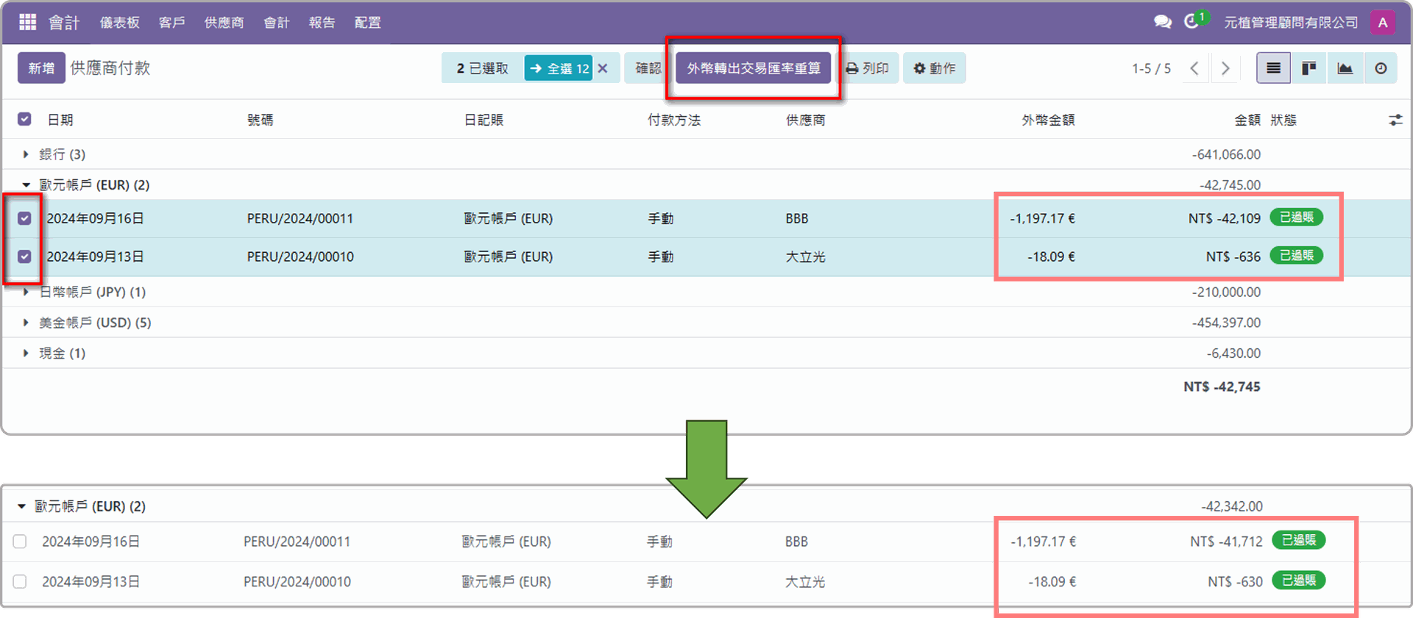Open the 供應商 menu
This screenshot has width=1413, height=618.
click(x=224, y=23)
